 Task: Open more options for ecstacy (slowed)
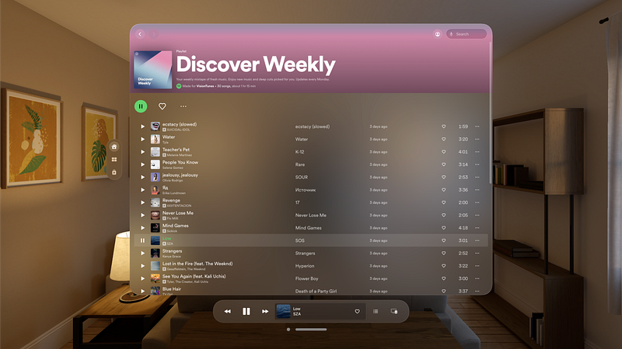(x=477, y=126)
